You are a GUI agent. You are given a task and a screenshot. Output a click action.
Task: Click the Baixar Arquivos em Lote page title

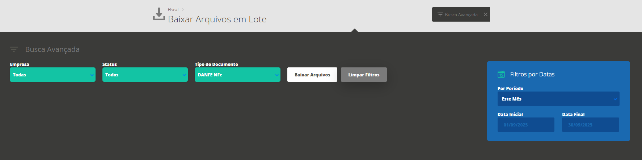click(217, 19)
